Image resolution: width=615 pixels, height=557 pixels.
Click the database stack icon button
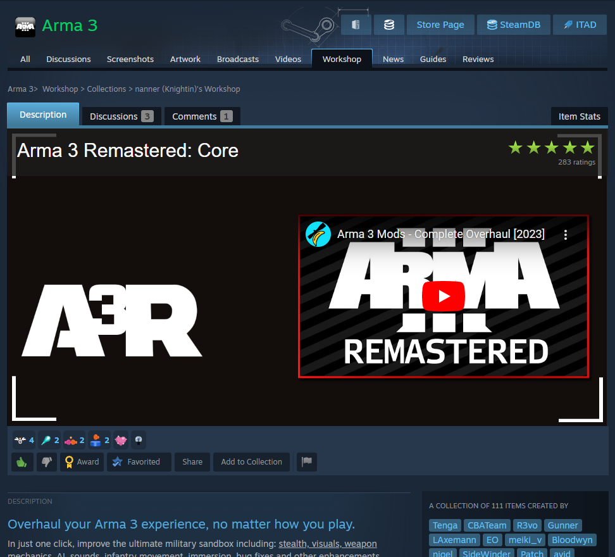pyautogui.click(x=388, y=25)
